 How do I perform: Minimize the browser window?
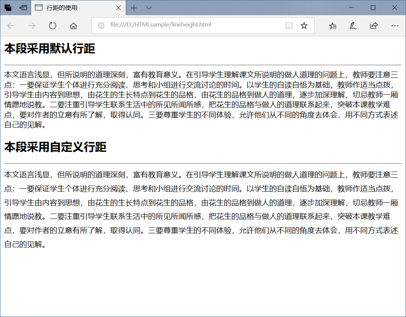coord(351,8)
